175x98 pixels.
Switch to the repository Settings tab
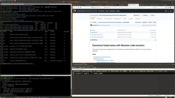point(137,19)
